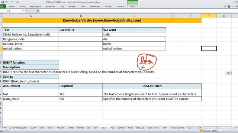The image size is (238, 133).
Task: Select column B header
Action: coord(81,16)
